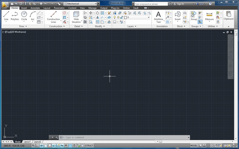239x149 pixels.
Task: Activate the Construction Lines tool
Action: pyautogui.click(x=53, y=17)
